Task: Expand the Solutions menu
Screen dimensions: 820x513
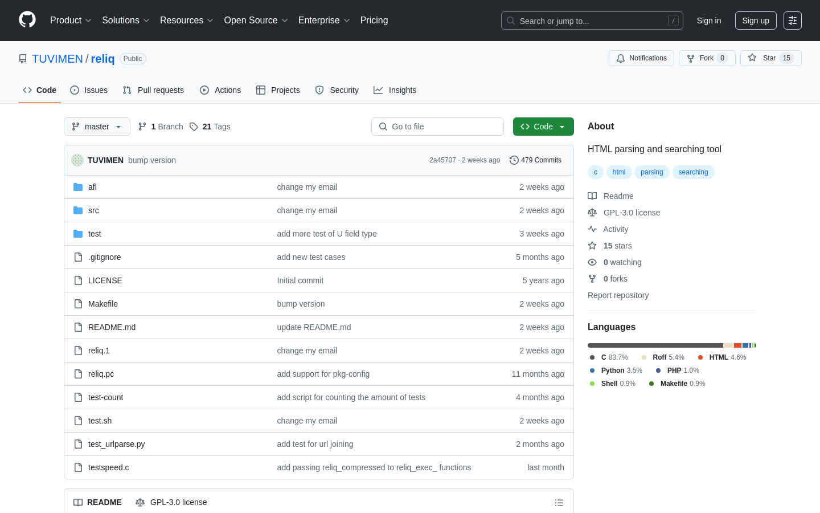Action: [126, 21]
